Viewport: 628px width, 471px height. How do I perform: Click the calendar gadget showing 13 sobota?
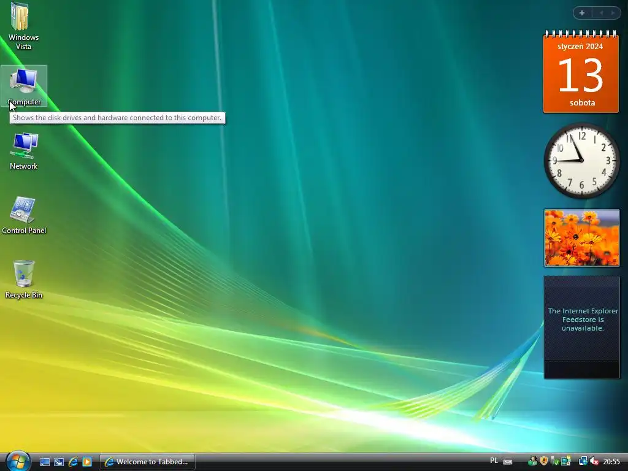click(581, 72)
